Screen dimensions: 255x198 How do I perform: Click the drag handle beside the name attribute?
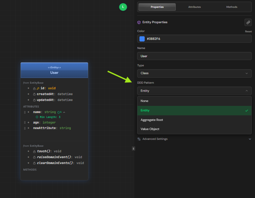click(25, 112)
